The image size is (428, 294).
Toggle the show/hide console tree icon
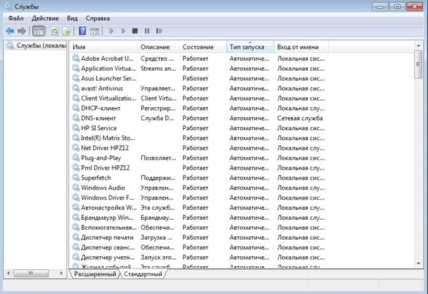pos(39,31)
